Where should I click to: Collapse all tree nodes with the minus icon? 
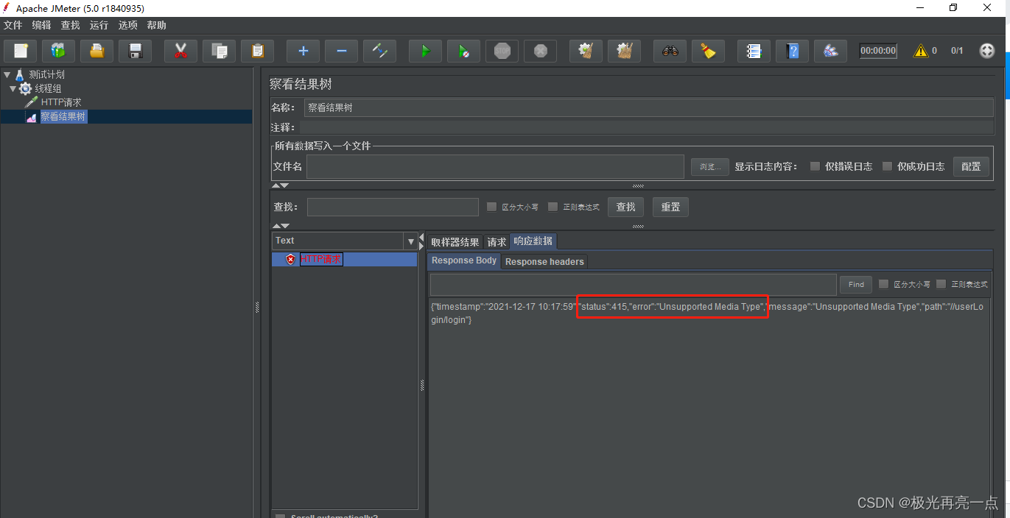341,51
